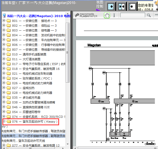Click the folder icon for 054 后窗遮阳卷帘
This screenshot has width=158, height=149.
click(x=9, y=112)
